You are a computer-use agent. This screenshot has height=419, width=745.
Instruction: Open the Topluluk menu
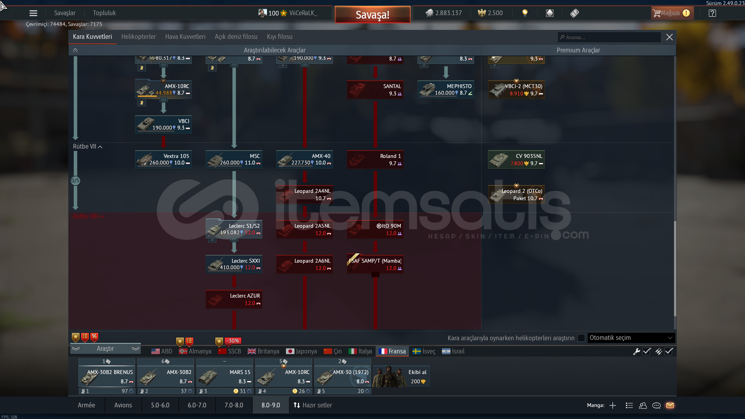coord(104,13)
